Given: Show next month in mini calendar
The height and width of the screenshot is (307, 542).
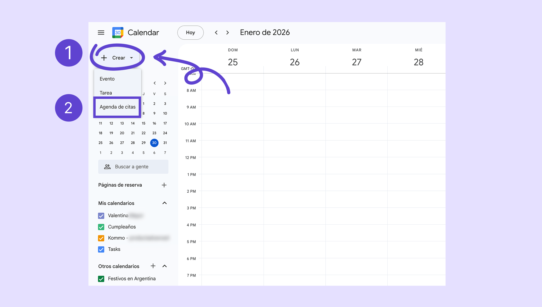Looking at the screenshot, I should [x=165, y=83].
